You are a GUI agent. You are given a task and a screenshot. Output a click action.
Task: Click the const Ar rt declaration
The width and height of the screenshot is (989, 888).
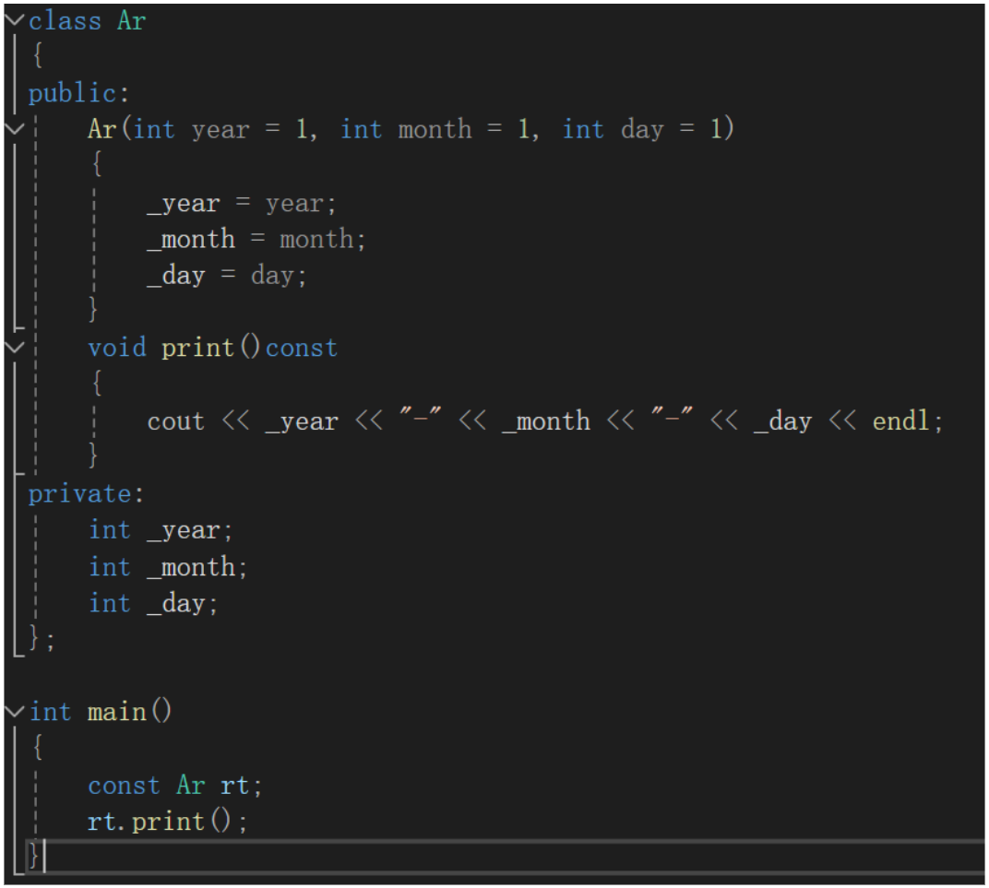[171, 784]
